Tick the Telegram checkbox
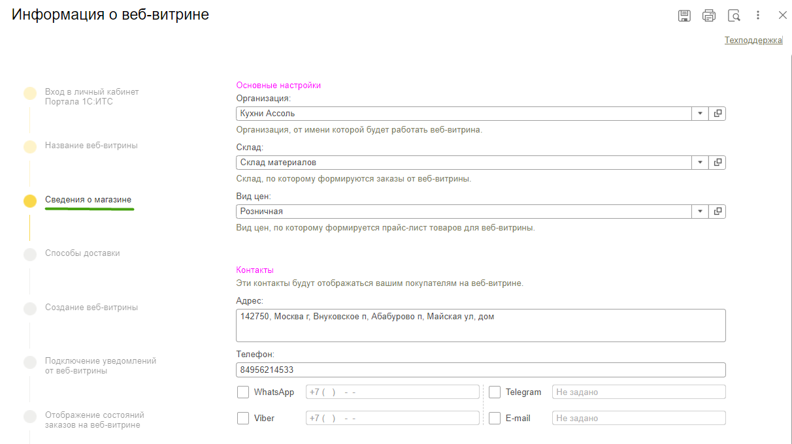This screenshot has width=792, height=444. [495, 392]
